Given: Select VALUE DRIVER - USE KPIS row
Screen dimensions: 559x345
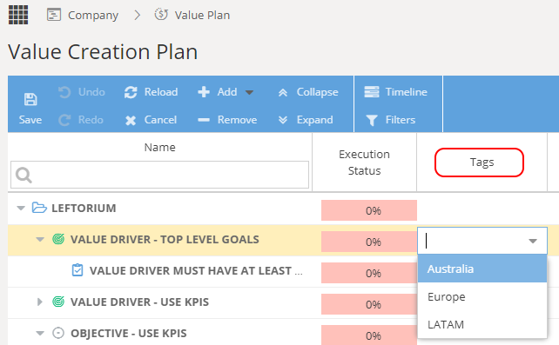Looking at the screenshot, I should (x=139, y=302).
